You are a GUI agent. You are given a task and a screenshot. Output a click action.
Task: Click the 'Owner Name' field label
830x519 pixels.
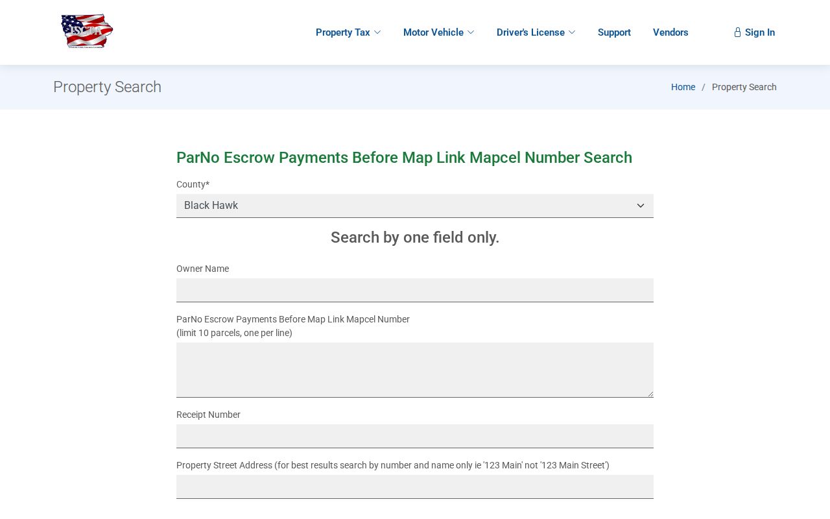(x=202, y=269)
